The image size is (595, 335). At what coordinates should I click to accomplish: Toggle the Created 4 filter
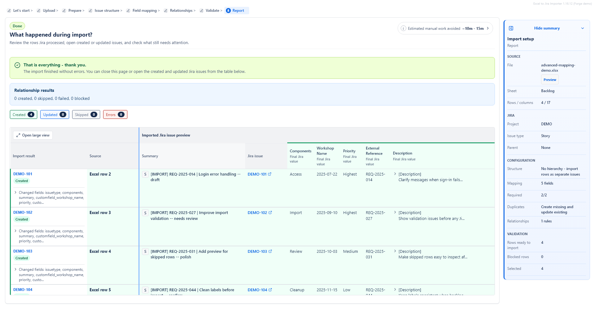[x=24, y=115]
